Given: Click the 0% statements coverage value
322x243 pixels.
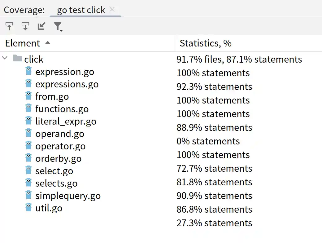Looking at the screenshot, I should [208, 141].
